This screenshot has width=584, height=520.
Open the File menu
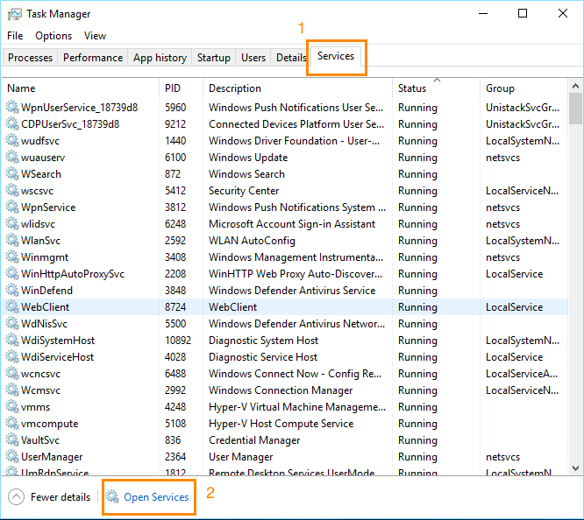15,36
